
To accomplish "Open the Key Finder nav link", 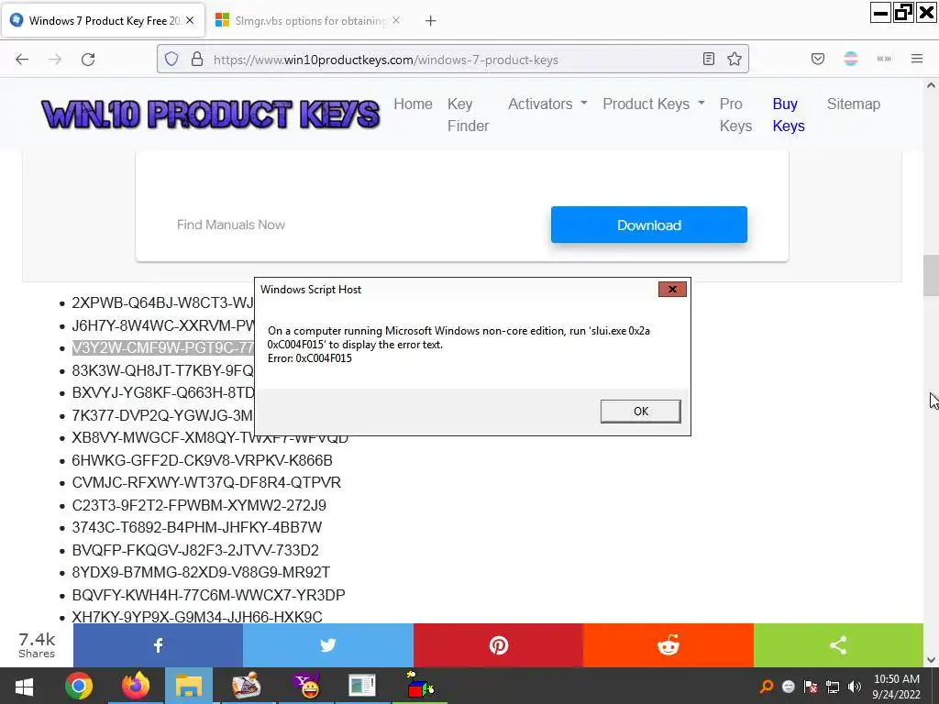I will 469,115.
